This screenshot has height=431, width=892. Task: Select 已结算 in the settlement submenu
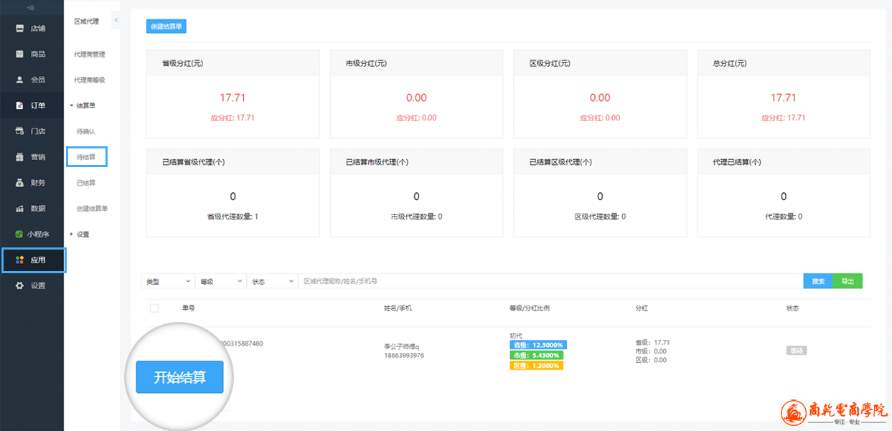86,183
